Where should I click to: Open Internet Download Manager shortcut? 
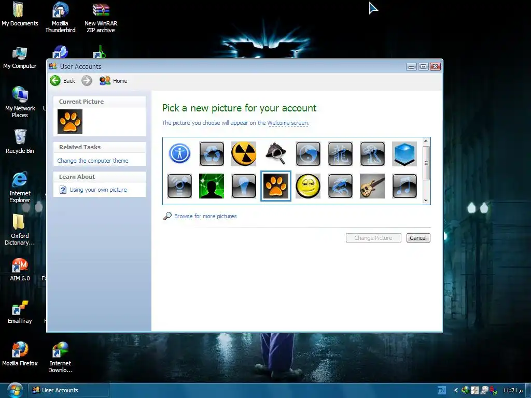tap(60, 358)
